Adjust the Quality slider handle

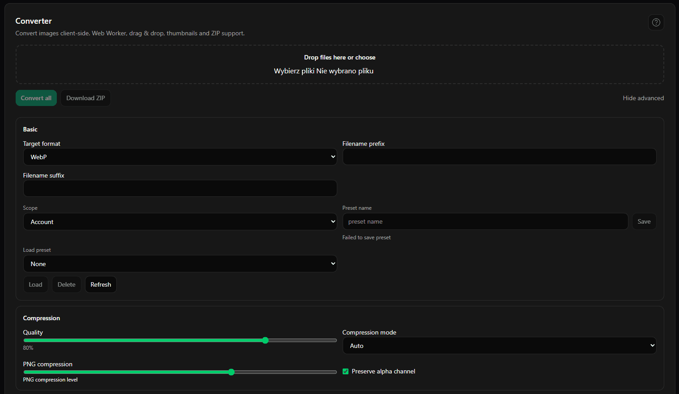coord(265,340)
